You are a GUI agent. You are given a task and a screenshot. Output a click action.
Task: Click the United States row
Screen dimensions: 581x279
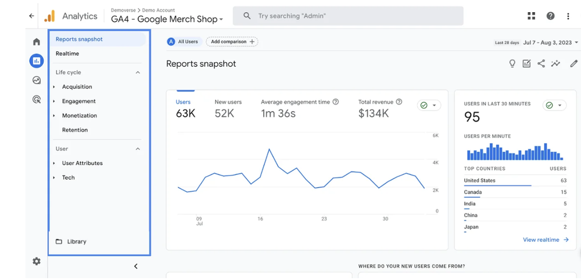pos(515,181)
